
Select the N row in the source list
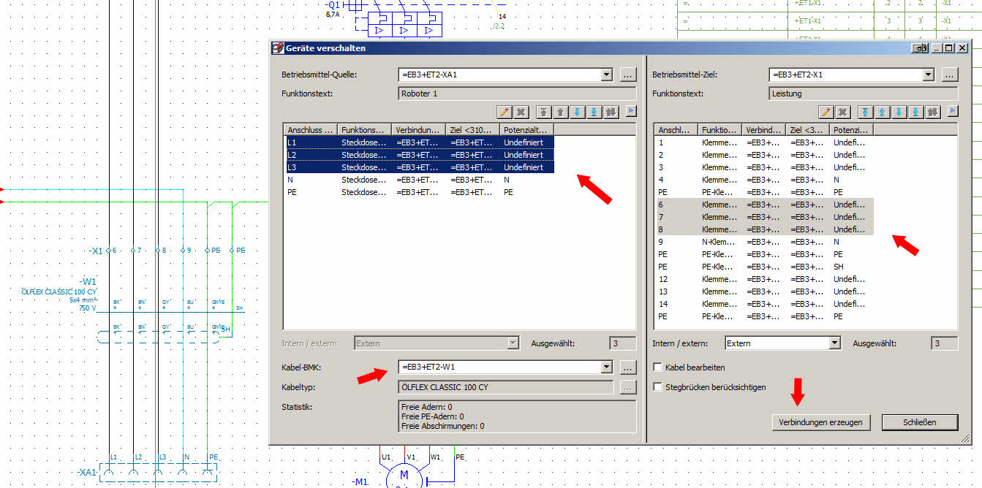419,180
